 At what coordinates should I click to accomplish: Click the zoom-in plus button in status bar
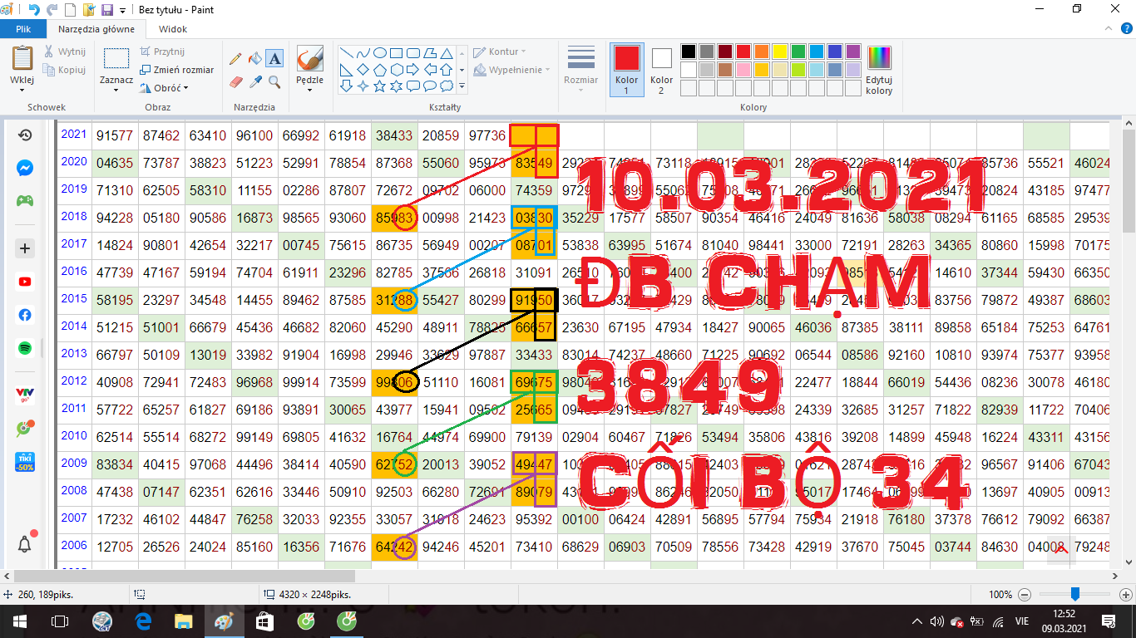tap(1126, 595)
